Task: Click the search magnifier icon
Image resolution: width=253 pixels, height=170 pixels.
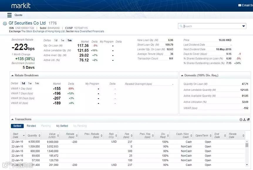Action: point(181,26)
